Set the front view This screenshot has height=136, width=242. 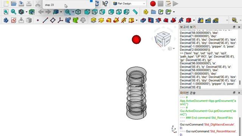(x=87, y=12)
